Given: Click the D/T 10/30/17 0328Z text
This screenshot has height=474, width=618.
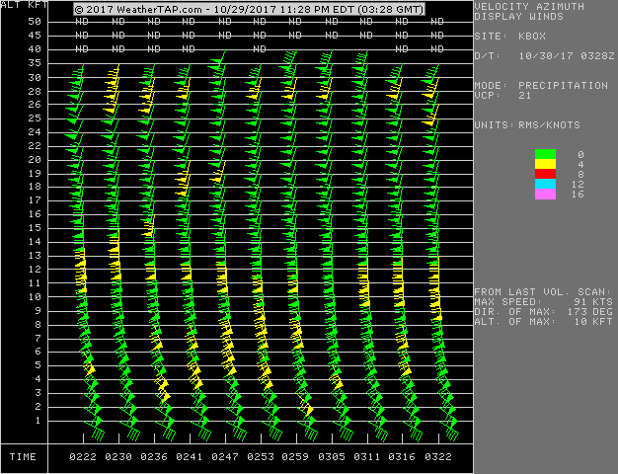Looking at the screenshot, I should click(x=544, y=56).
